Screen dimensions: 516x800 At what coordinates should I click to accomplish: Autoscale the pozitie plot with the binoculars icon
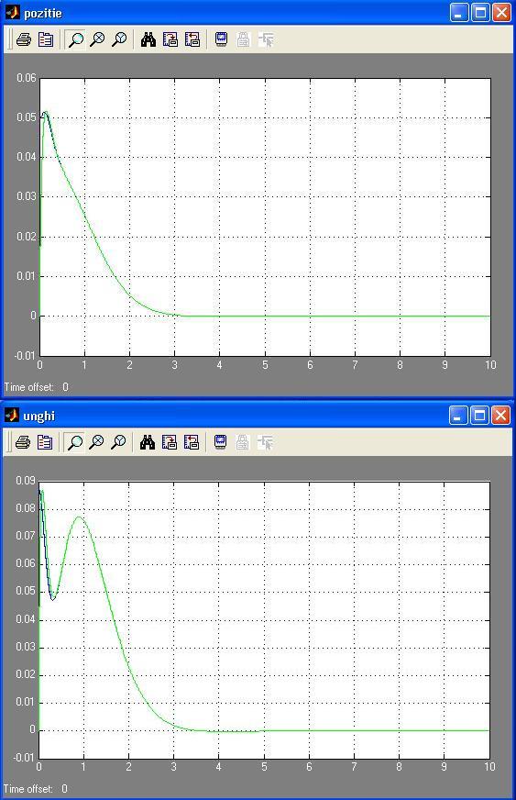148,39
